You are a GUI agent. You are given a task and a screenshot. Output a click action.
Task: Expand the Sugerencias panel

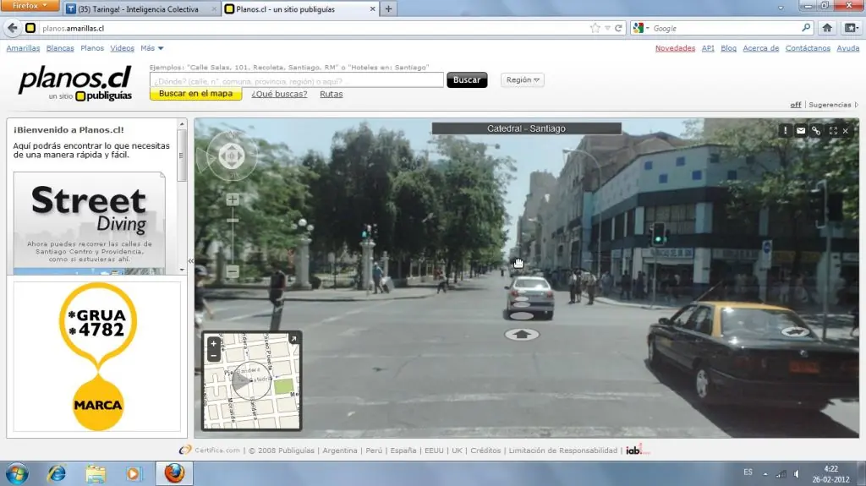click(833, 105)
